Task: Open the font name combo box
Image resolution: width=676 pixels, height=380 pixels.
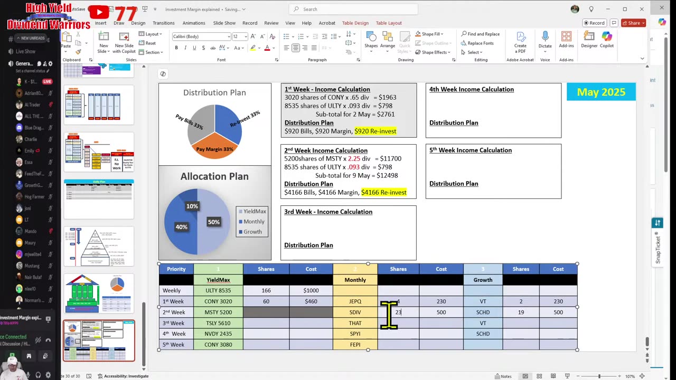Action: click(x=201, y=36)
